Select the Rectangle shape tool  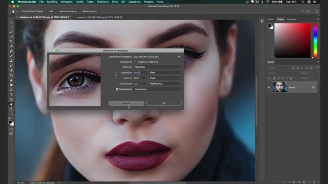[x=11, y=99]
